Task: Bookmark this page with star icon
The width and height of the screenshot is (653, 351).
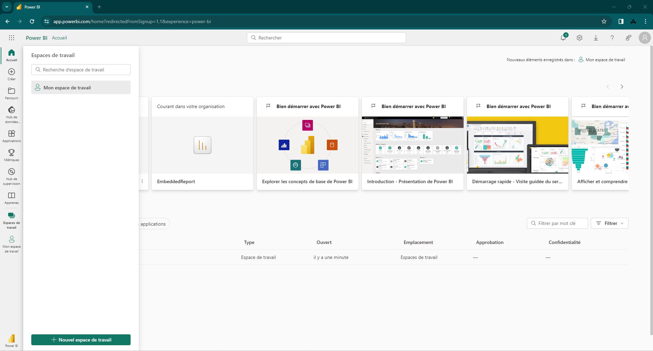Action: point(604,21)
